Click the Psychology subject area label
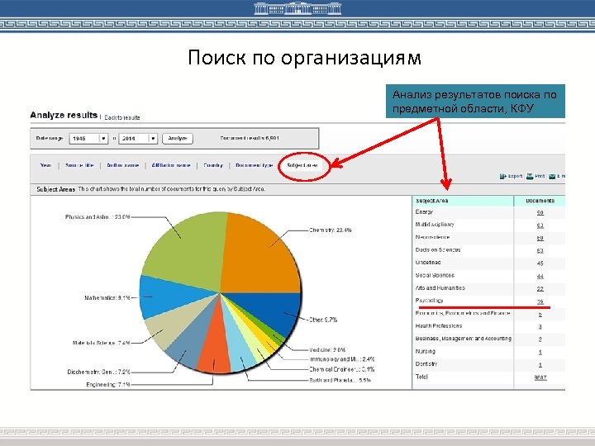 (429, 301)
